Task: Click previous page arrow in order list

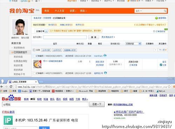Action: click(x=155, y=50)
